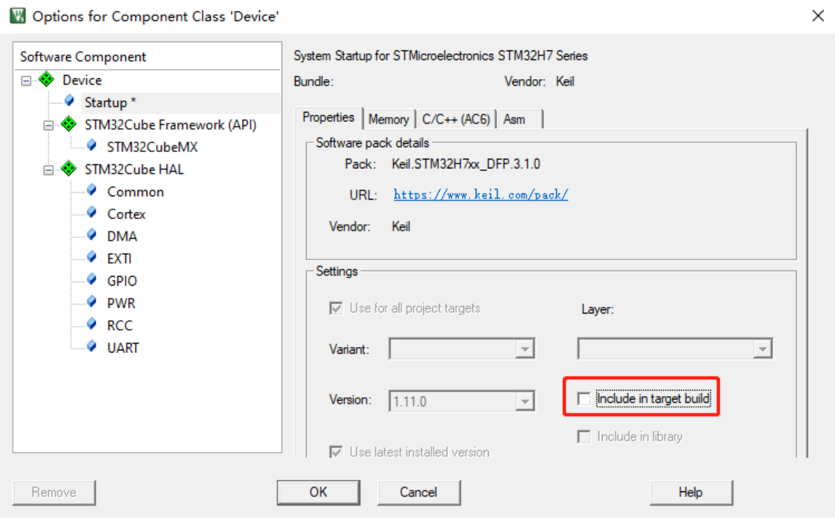The width and height of the screenshot is (835, 518).
Task: Toggle Use latest installed version checkbox
Action: tap(336, 452)
